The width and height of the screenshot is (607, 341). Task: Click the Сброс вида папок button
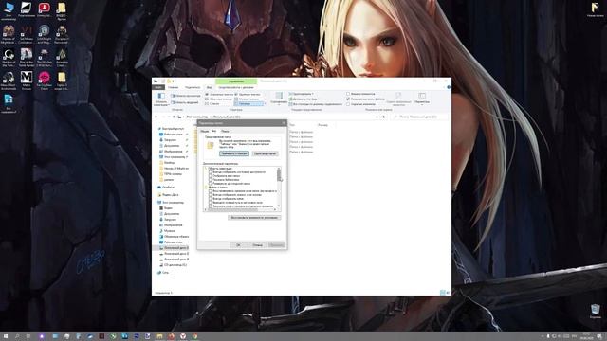tap(266, 153)
